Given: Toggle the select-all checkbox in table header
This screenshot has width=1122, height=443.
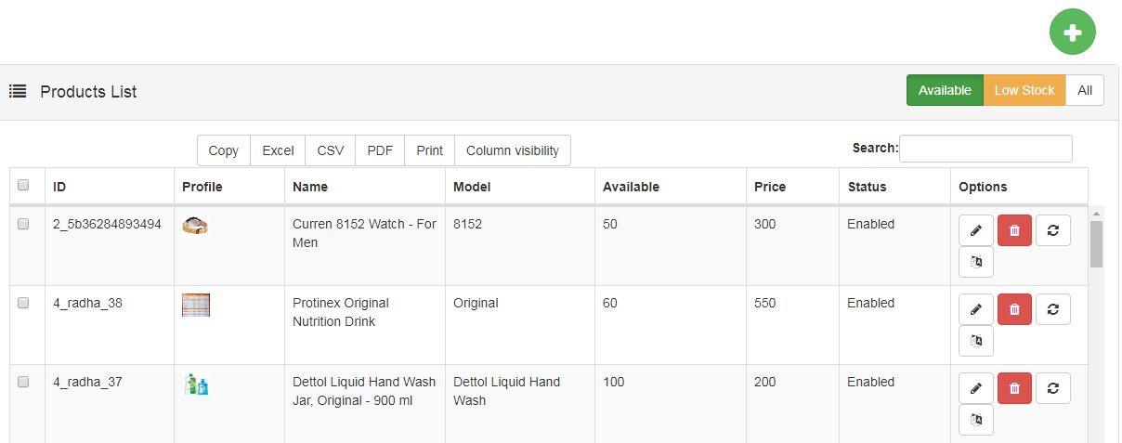Looking at the screenshot, I should pos(24,186).
